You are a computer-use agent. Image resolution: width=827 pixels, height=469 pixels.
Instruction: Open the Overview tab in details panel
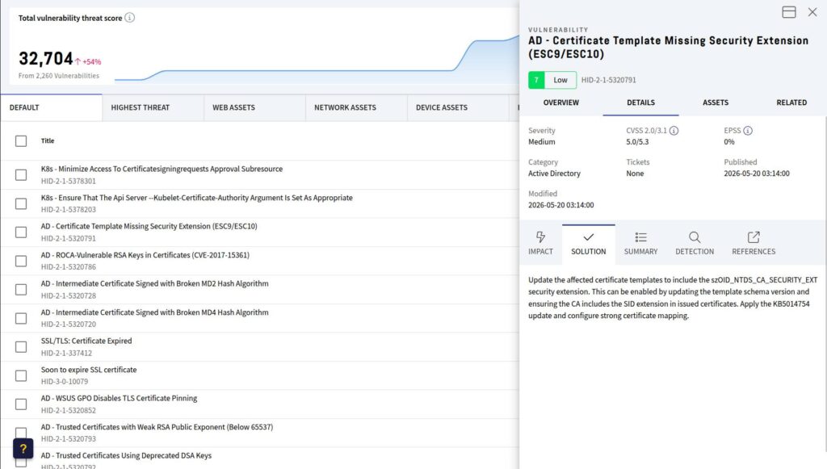561,103
